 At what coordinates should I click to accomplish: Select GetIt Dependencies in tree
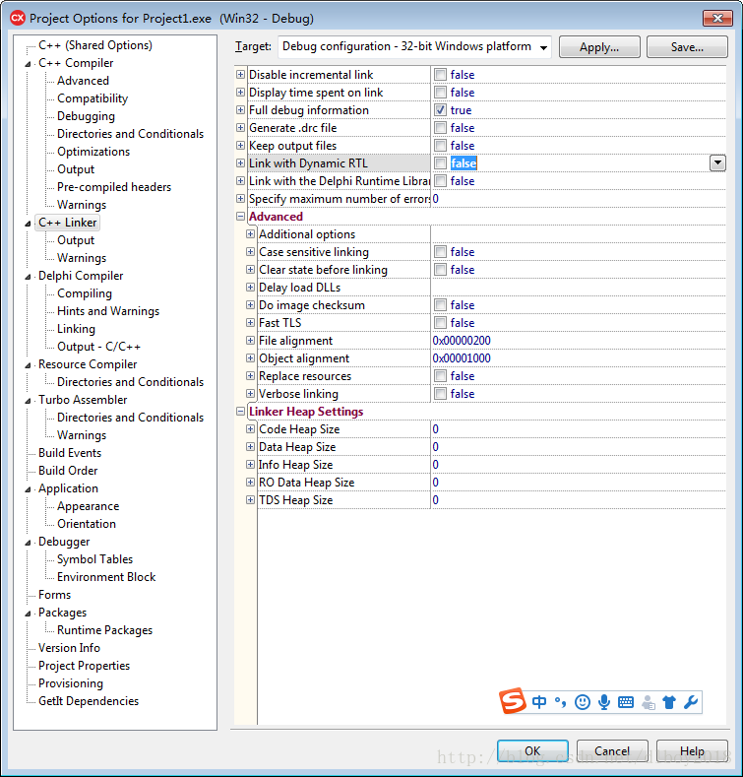click(x=89, y=701)
